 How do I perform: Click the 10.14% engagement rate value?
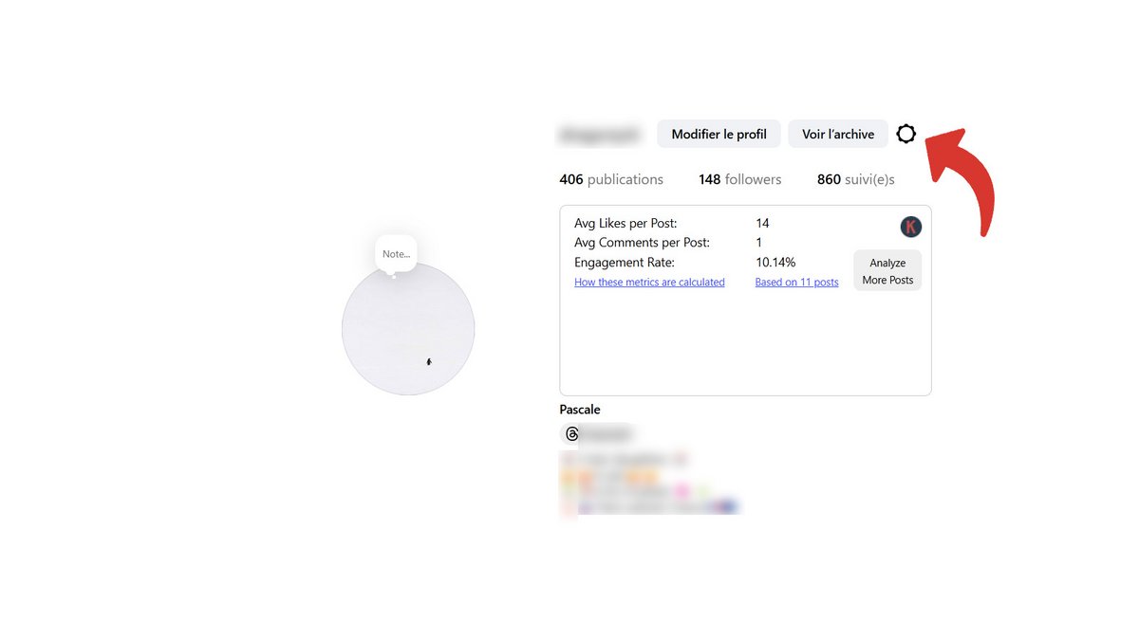pyautogui.click(x=775, y=263)
